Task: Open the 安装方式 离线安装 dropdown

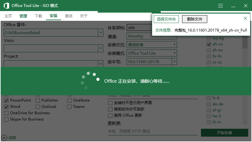Action: [x=152, y=44]
